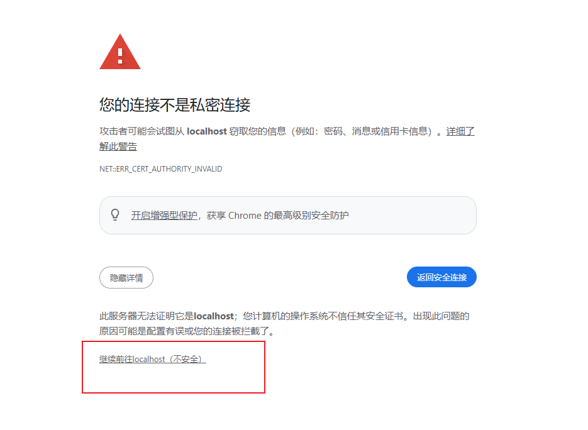Open the 开启增强型保护 link

pyautogui.click(x=164, y=216)
